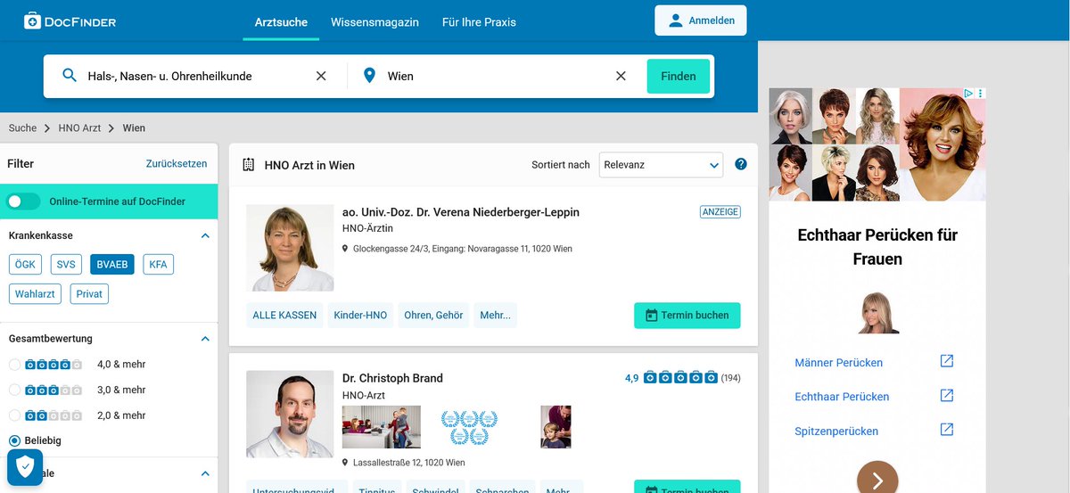Toggle Online-Termine auf DocFinder switch
The height and width of the screenshot is (493, 1070).
point(23,201)
